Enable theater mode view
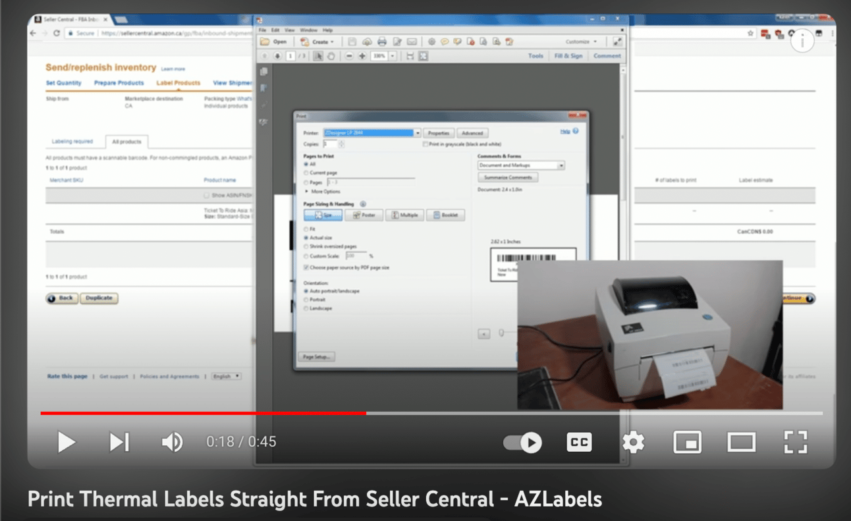 tap(741, 443)
